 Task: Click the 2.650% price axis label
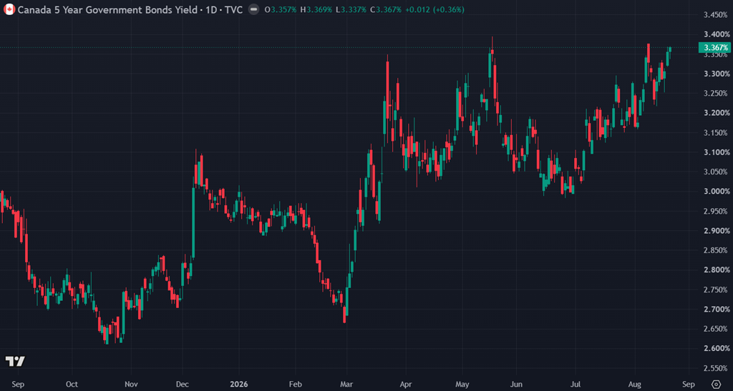(x=716, y=329)
